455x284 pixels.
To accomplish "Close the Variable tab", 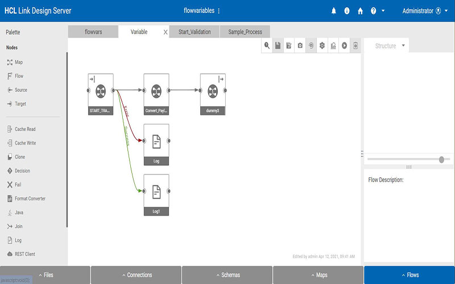I will [x=166, y=32].
